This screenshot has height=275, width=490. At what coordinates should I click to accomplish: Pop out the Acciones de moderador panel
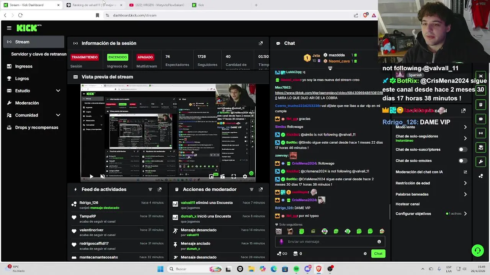coord(261,189)
